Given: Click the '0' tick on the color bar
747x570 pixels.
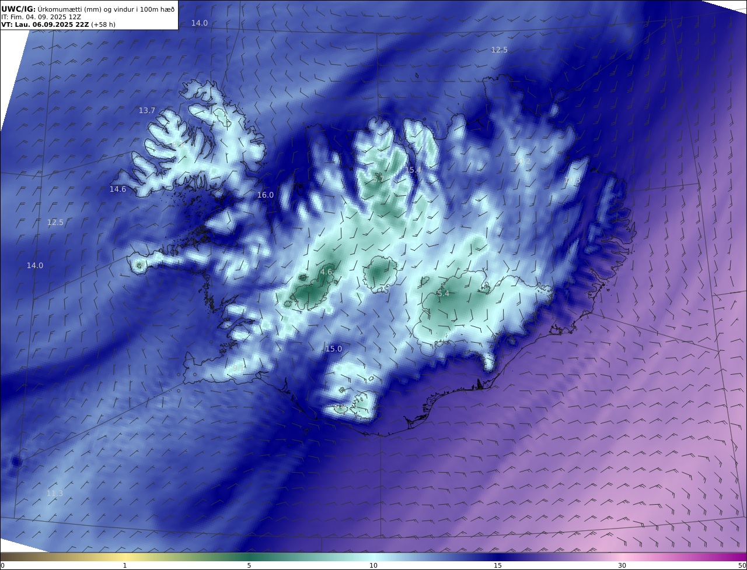Looking at the screenshot, I should (x=2, y=565).
